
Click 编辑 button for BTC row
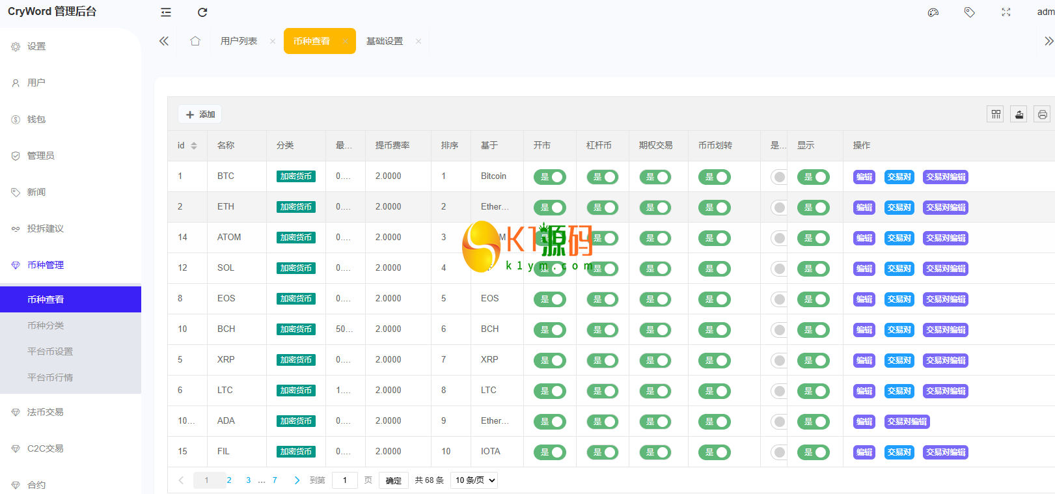pyautogui.click(x=864, y=177)
